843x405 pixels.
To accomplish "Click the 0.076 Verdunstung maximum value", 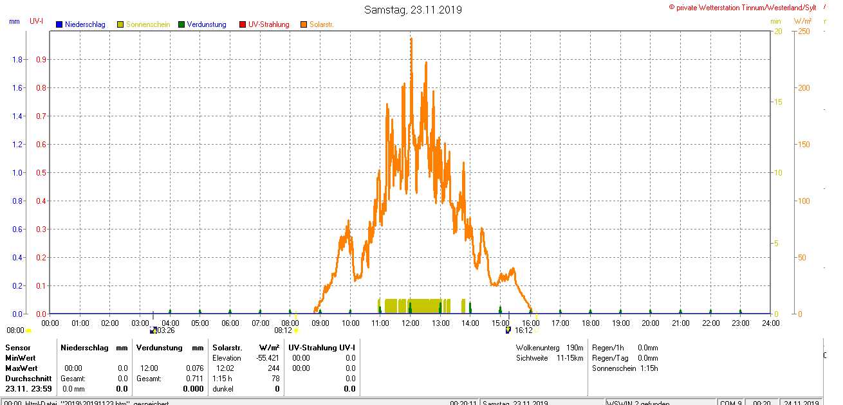I will tap(194, 368).
